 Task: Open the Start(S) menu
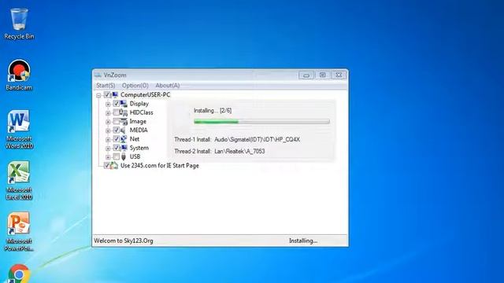coord(106,86)
